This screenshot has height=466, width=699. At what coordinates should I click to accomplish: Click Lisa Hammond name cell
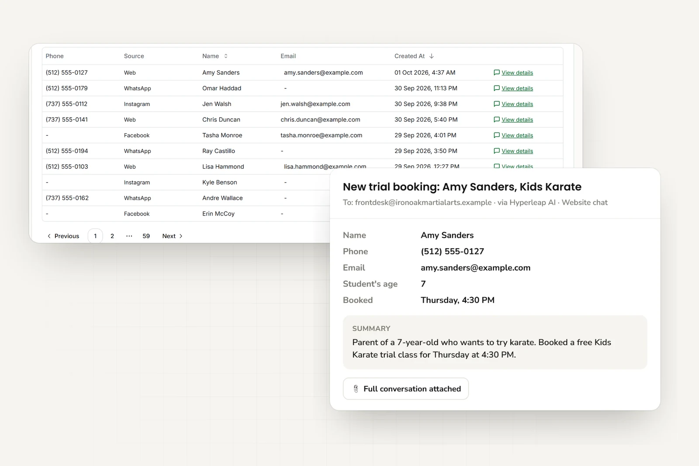point(223,167)
